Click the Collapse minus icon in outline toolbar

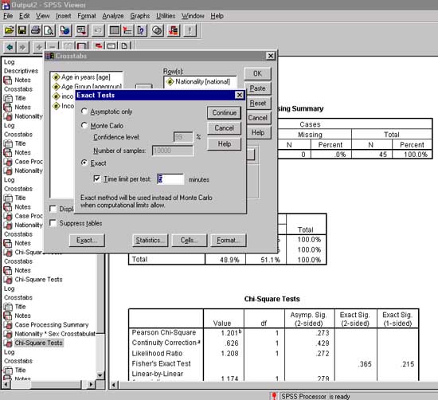point(53,47)
